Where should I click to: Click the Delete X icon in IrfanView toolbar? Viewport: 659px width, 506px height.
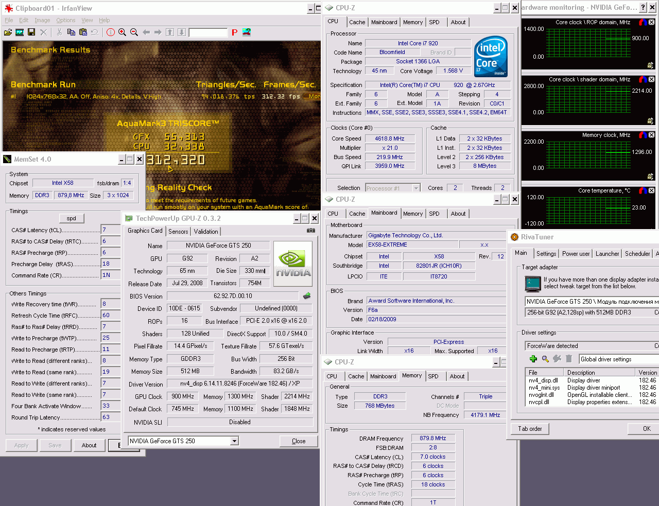tap(43, 32)
